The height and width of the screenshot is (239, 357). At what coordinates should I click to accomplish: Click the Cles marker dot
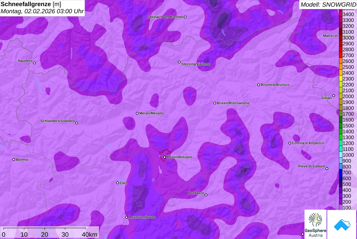[118, 183]
